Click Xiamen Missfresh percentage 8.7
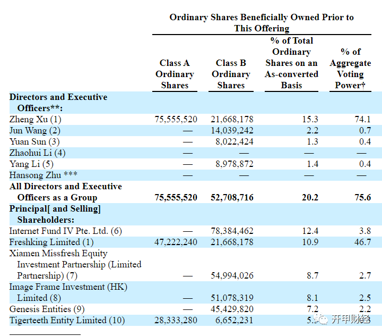Screen dimensions: 382x336 click(312, 276)
